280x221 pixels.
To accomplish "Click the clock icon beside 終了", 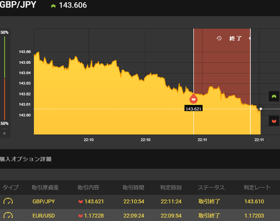I will click(x=219, y=38).
